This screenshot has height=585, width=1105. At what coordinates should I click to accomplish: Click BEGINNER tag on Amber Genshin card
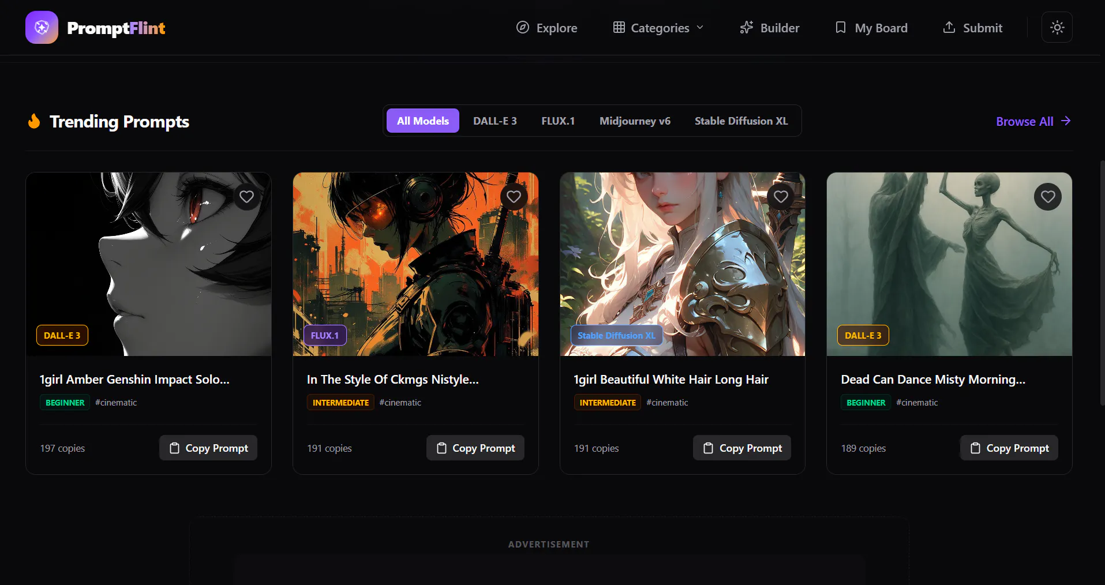pyautogui.click(x=65, y=403)
